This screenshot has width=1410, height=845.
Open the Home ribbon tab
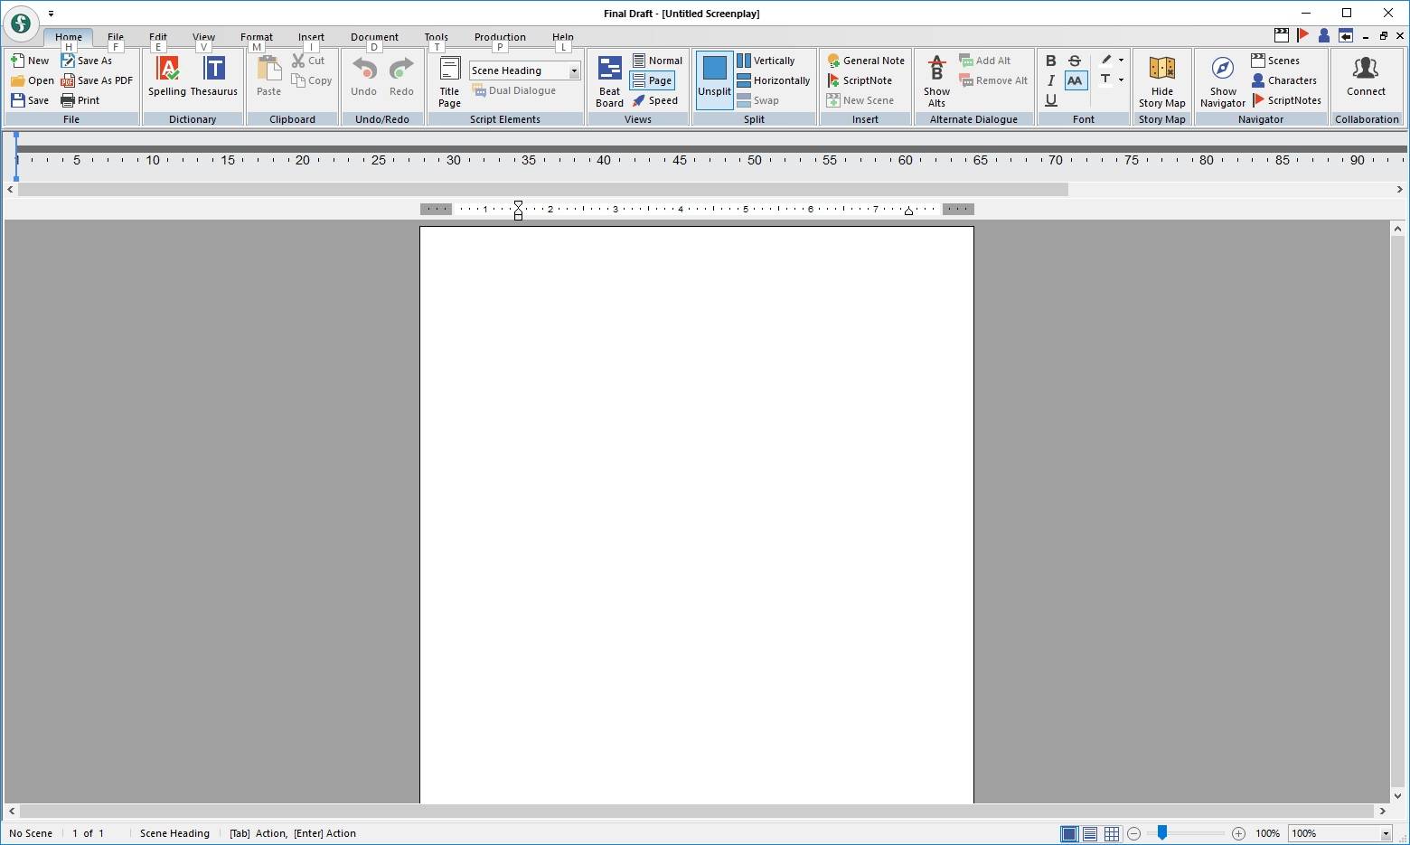tap(69, 37)
